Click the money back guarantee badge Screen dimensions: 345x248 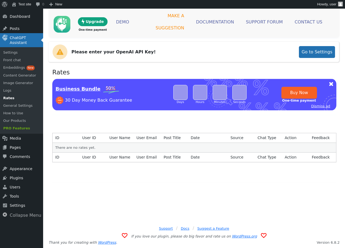coord(59,100)
